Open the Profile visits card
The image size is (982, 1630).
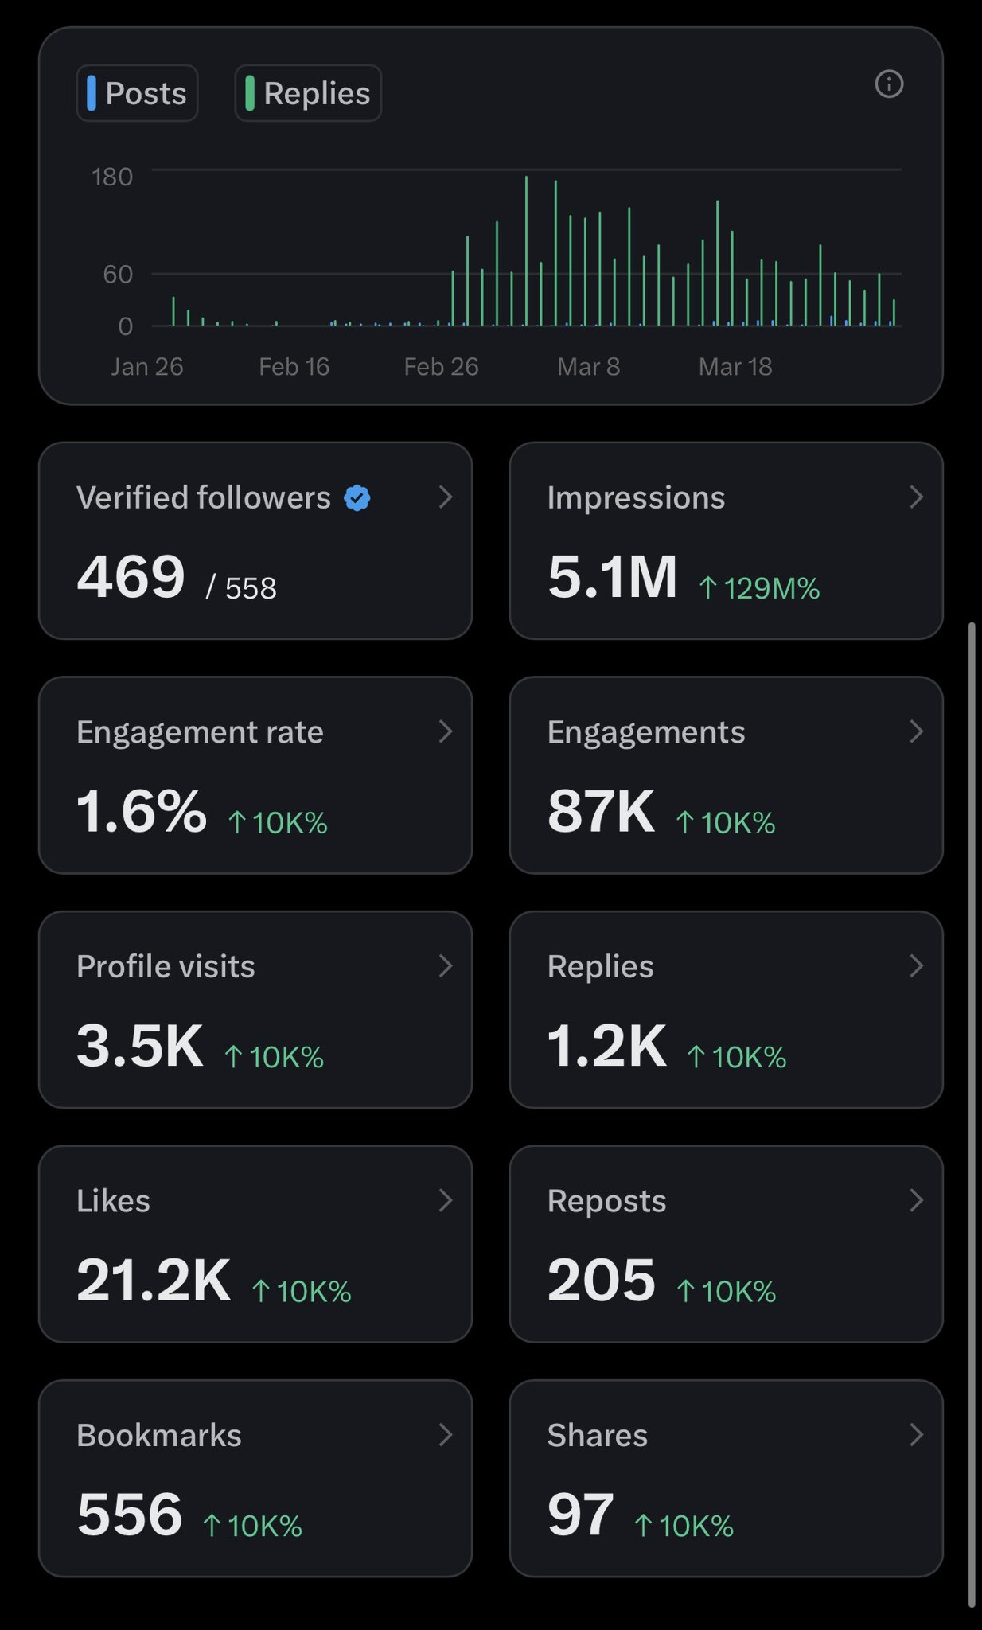coord(255,1009)
